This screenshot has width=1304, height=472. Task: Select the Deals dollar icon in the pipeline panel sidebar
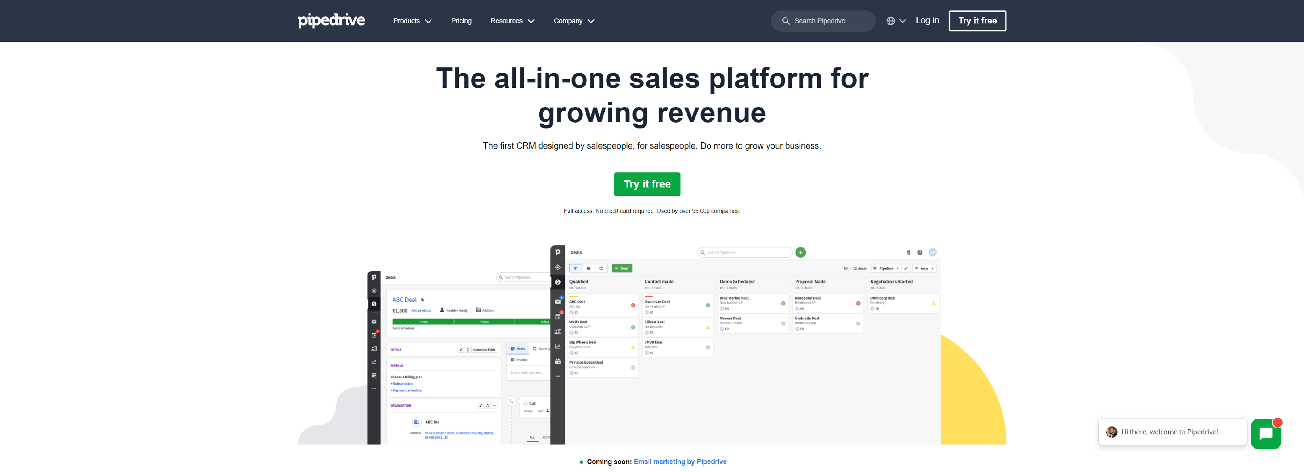click(x=557, y=282)
